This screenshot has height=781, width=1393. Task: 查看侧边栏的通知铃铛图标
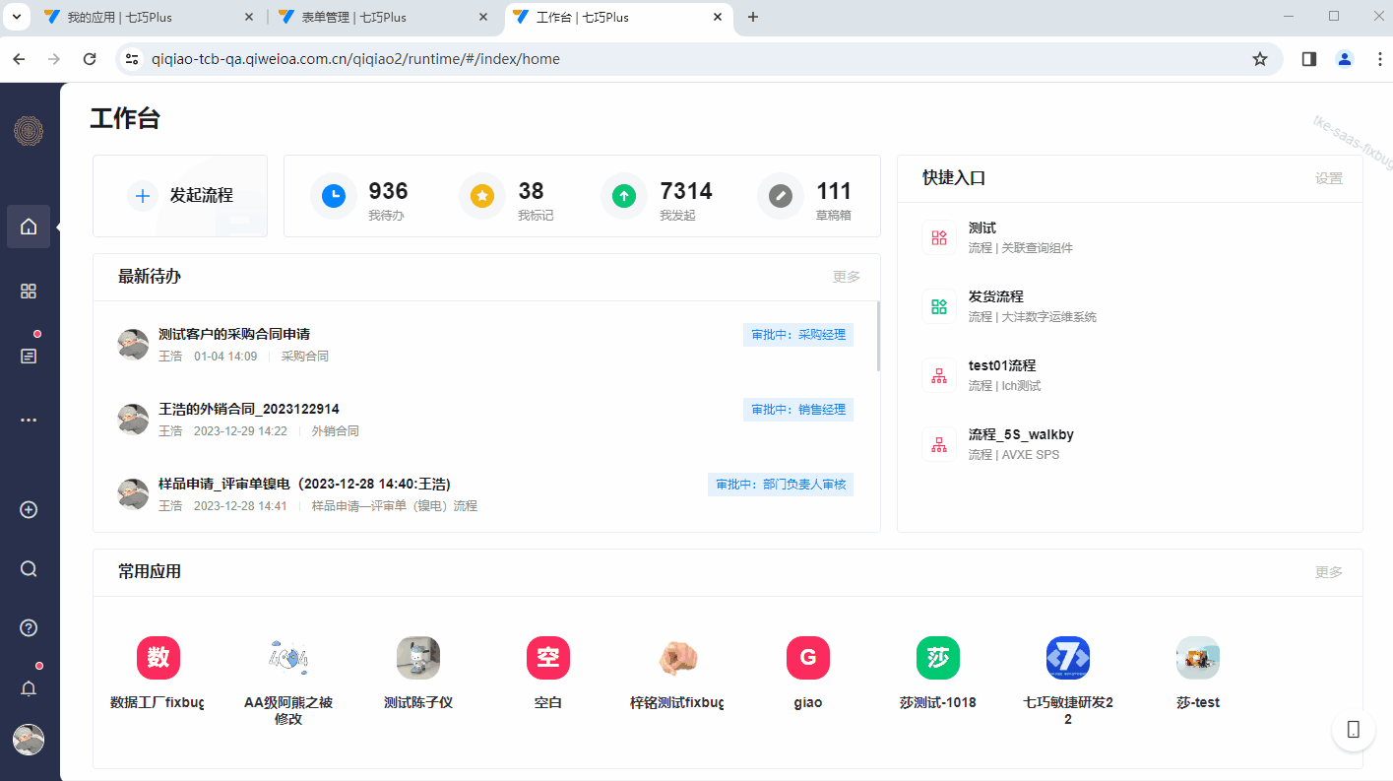[29, 687]
